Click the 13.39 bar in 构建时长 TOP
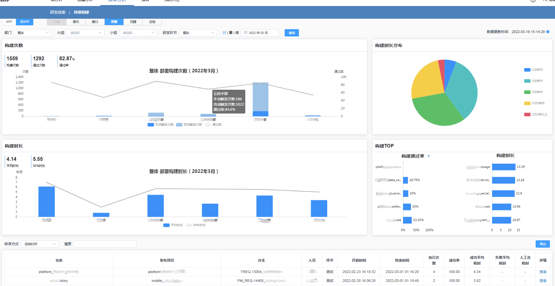555x286 pixels. (504, 167)
